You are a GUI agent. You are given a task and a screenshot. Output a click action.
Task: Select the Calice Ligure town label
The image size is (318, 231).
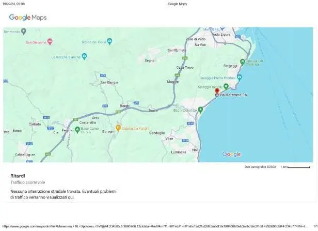coord(25,155)
